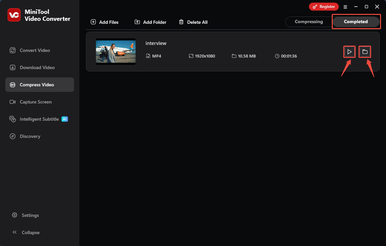Screen dimensions: 386x246
Task: Click the Add Folder icon
Action: pyautogui.click(x=137, y=22)
